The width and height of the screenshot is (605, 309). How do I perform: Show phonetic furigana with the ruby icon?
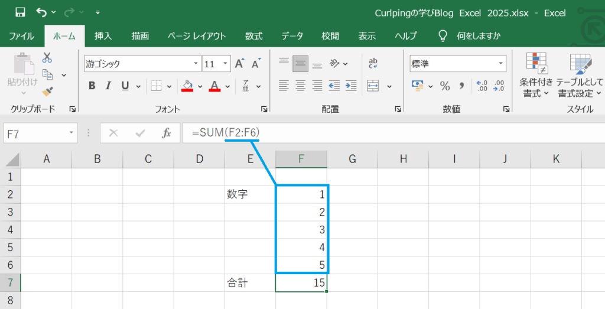click(x=246, y=86)
